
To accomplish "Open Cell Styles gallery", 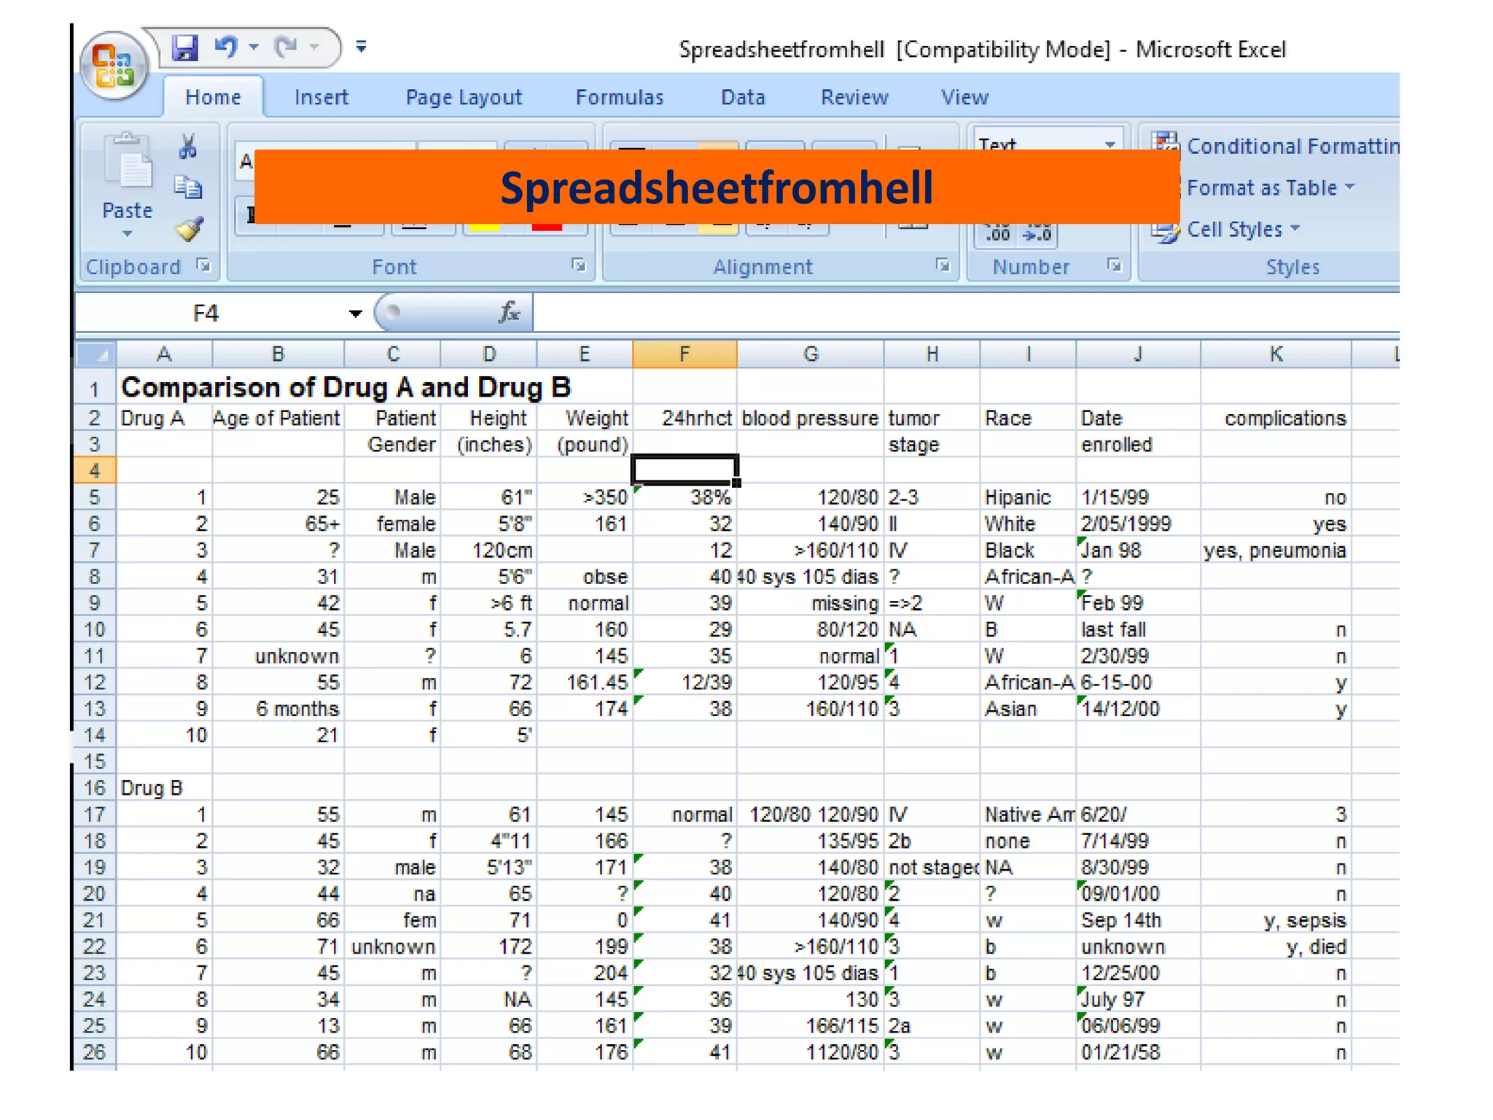I will point(1226,229).
